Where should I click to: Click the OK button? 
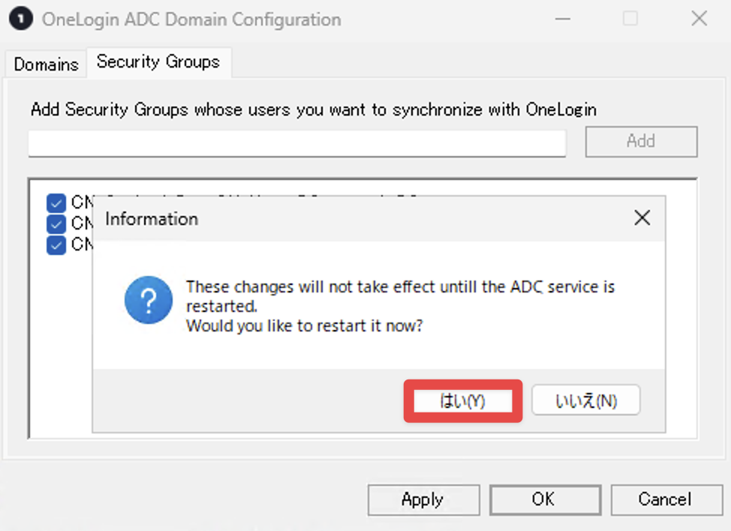545,499
